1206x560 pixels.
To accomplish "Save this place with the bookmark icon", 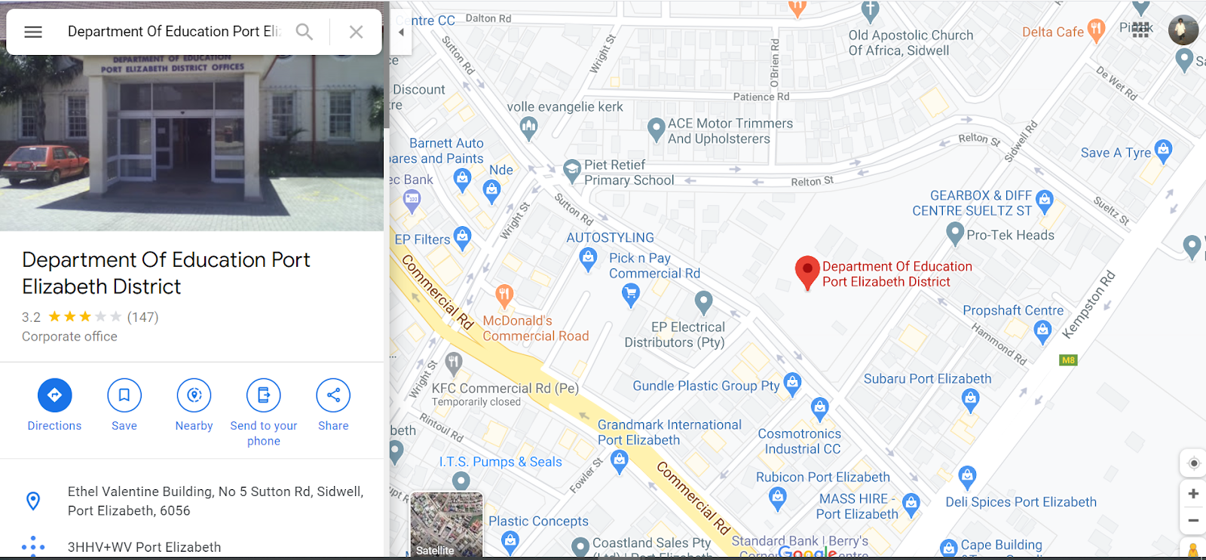I will pyautogui.click(x=124, y=395).
